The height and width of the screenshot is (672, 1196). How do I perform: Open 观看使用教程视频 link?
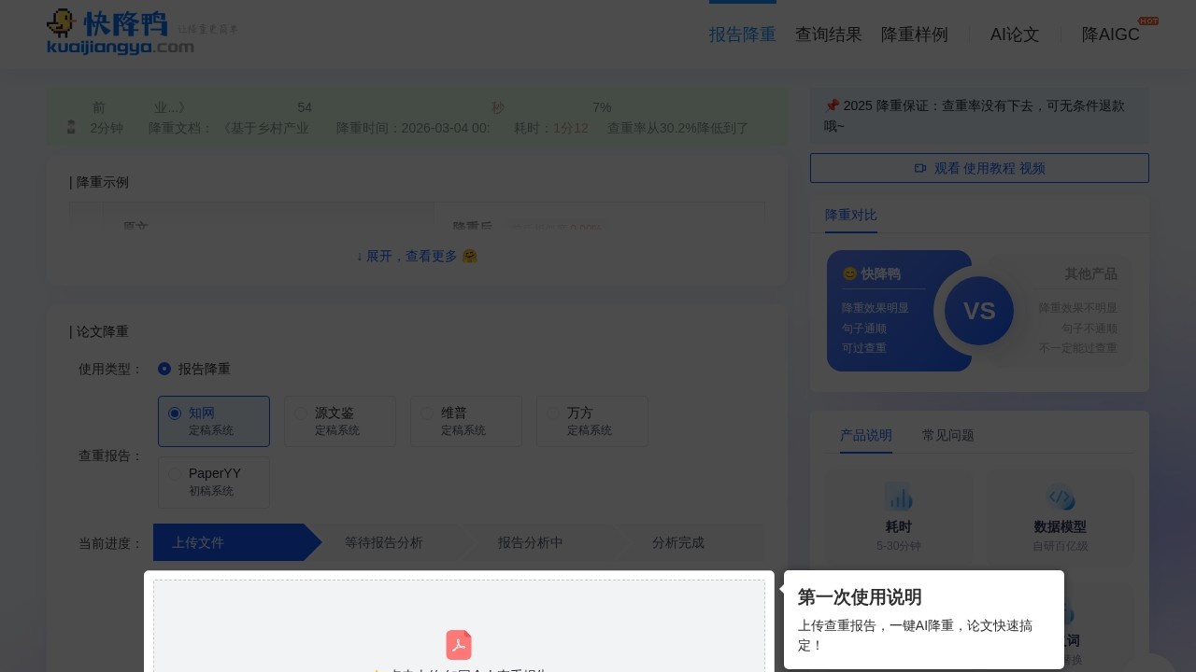979,169
